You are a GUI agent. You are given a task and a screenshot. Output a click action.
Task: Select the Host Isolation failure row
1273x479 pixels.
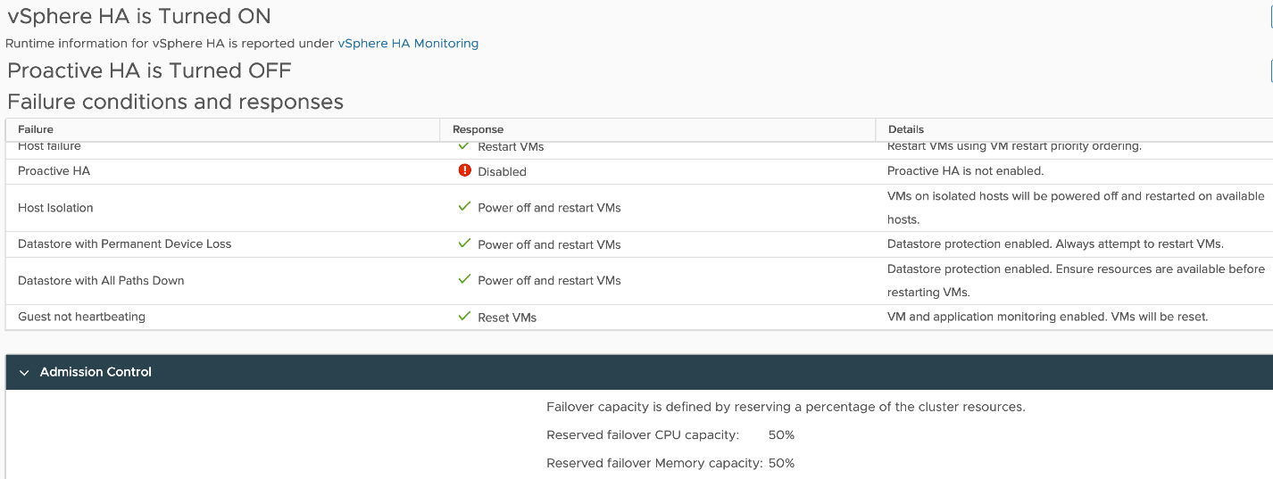click(x=55, y=208)
